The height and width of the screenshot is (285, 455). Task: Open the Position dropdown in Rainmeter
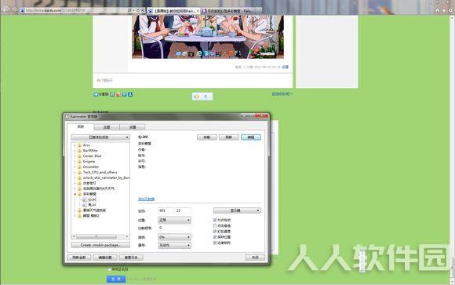pyautogui.click(x=174, y=220)
